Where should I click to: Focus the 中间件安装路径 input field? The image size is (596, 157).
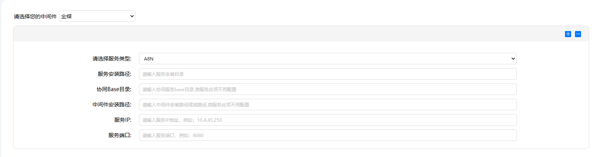point(327,105)
